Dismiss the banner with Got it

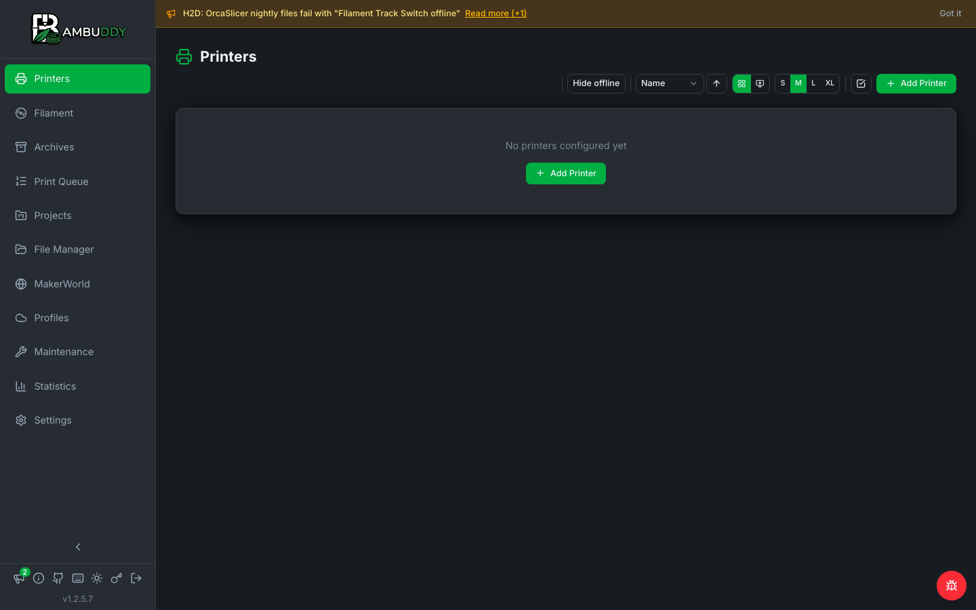pyautogui.click(x=950, y=14)
